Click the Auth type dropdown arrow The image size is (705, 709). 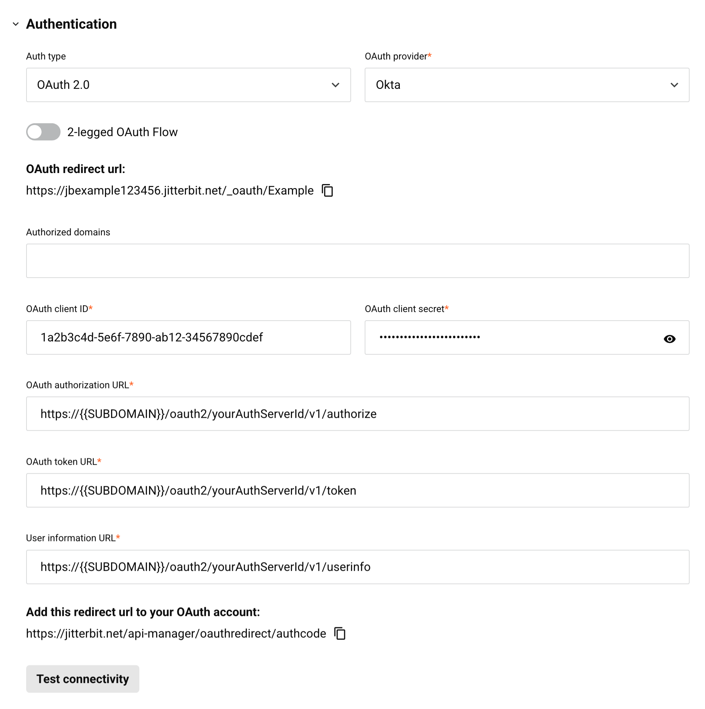click(x=335, y=85)
